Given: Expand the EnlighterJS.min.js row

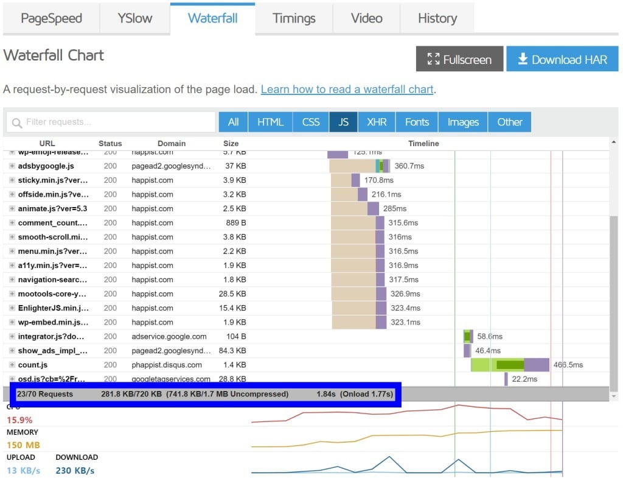Looking at the screenshot, I should [x=12, y=308].
